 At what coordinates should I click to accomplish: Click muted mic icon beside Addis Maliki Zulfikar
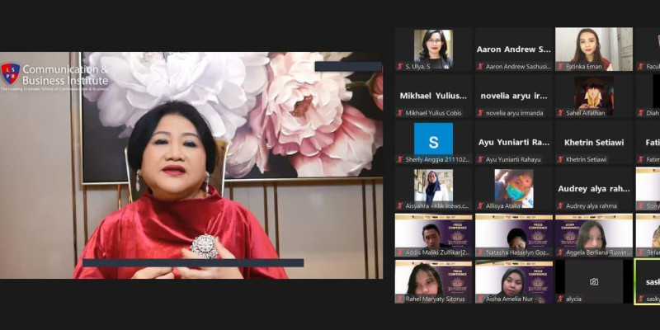[400, 252]
